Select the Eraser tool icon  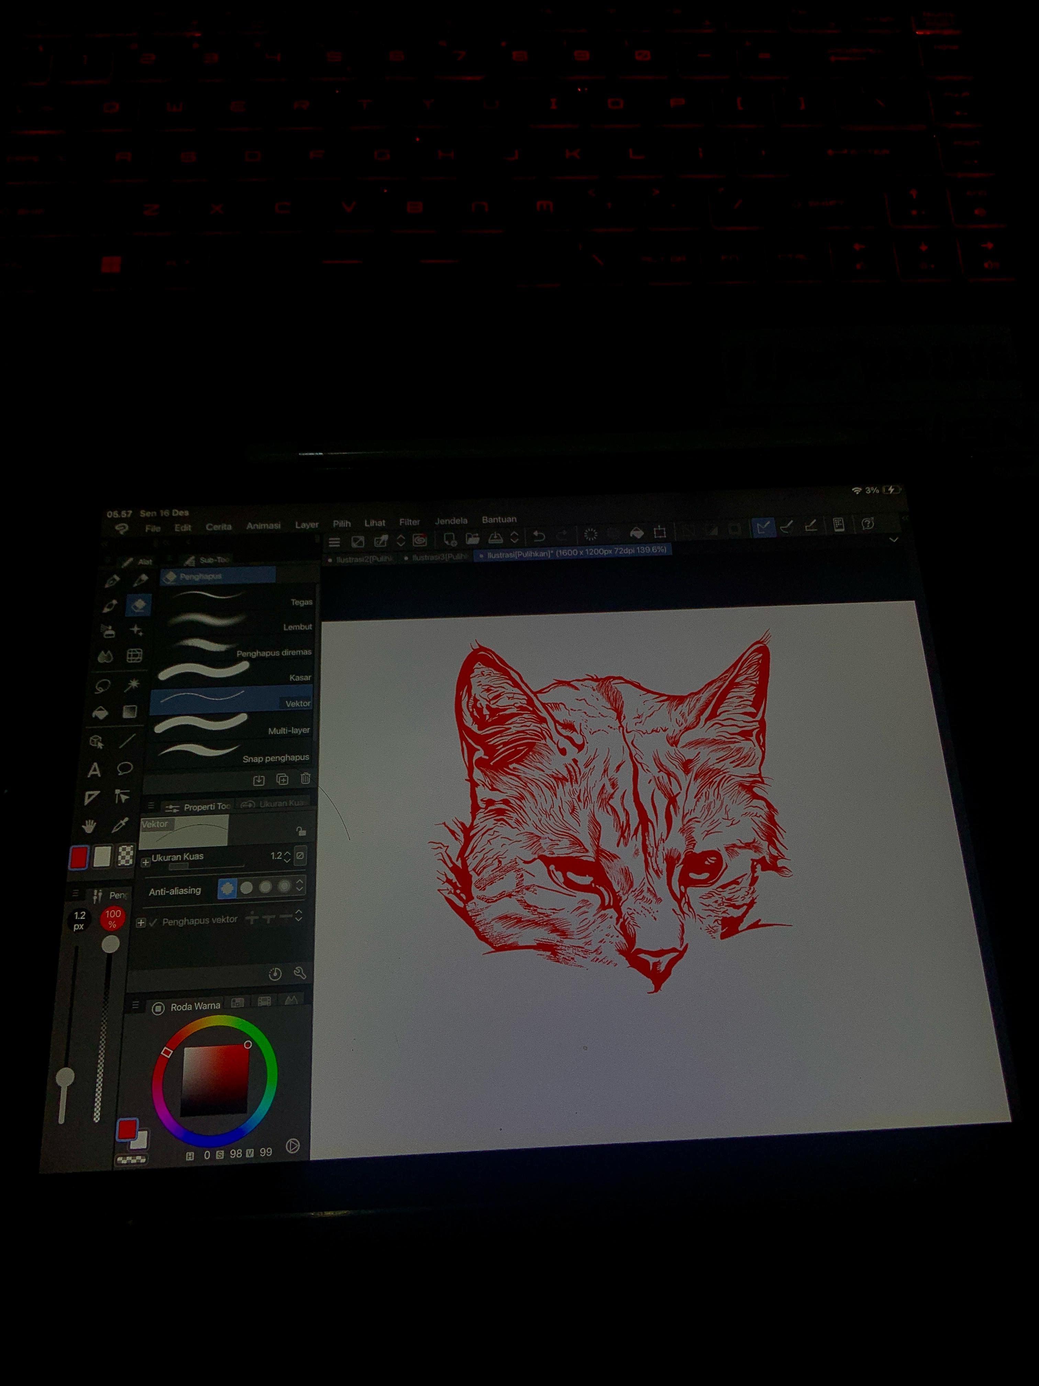[x=138, y=605]
